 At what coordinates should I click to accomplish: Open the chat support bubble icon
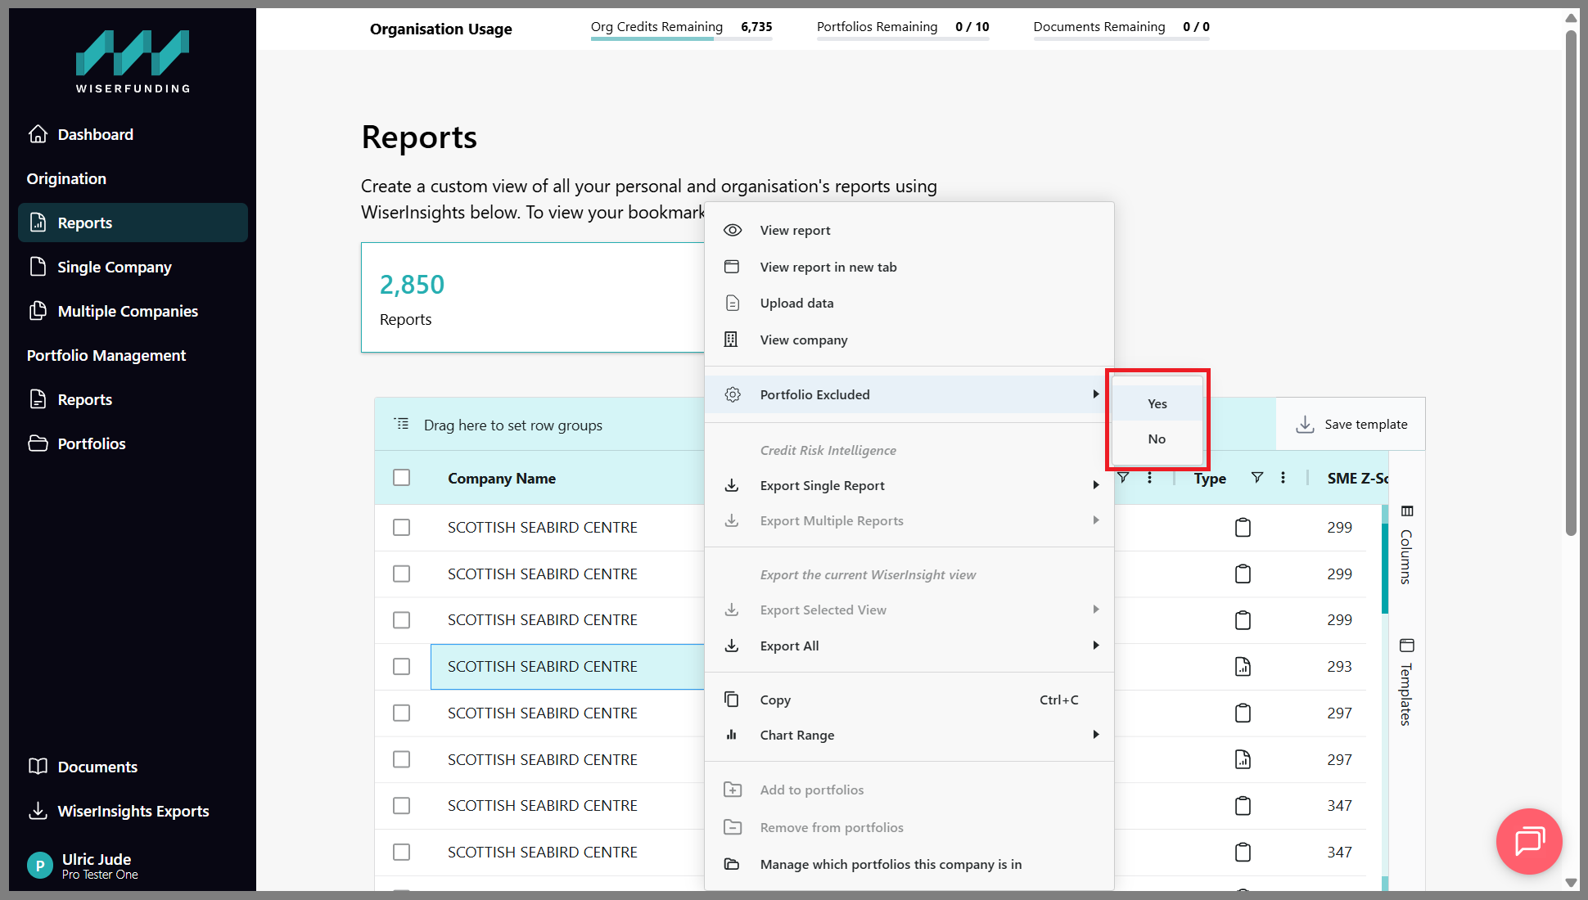click(1529, 841)
